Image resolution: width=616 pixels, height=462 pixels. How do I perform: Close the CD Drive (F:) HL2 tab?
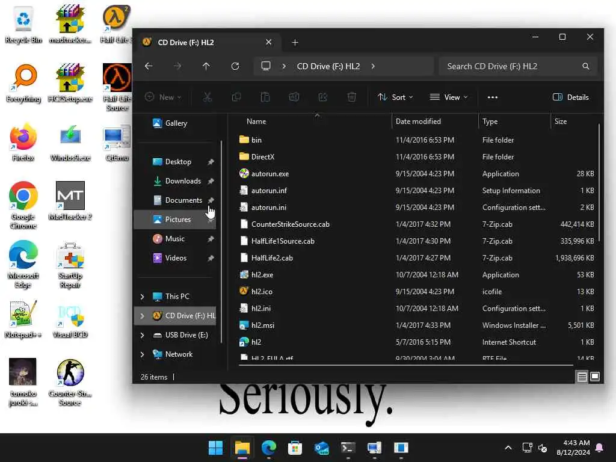point(268,42)
